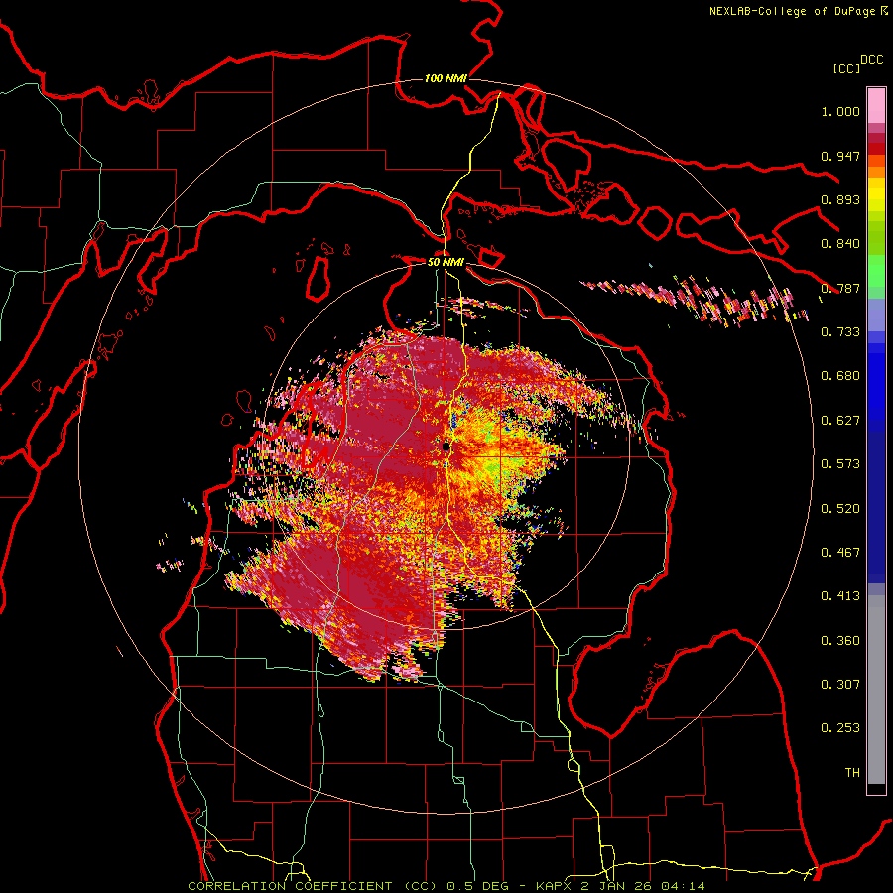Screen dimensions: 893x893
Task: Click the 0.467 legend value
Action: tap(840, 553)
